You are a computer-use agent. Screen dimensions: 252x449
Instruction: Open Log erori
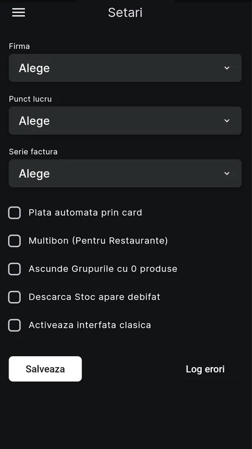205,369
